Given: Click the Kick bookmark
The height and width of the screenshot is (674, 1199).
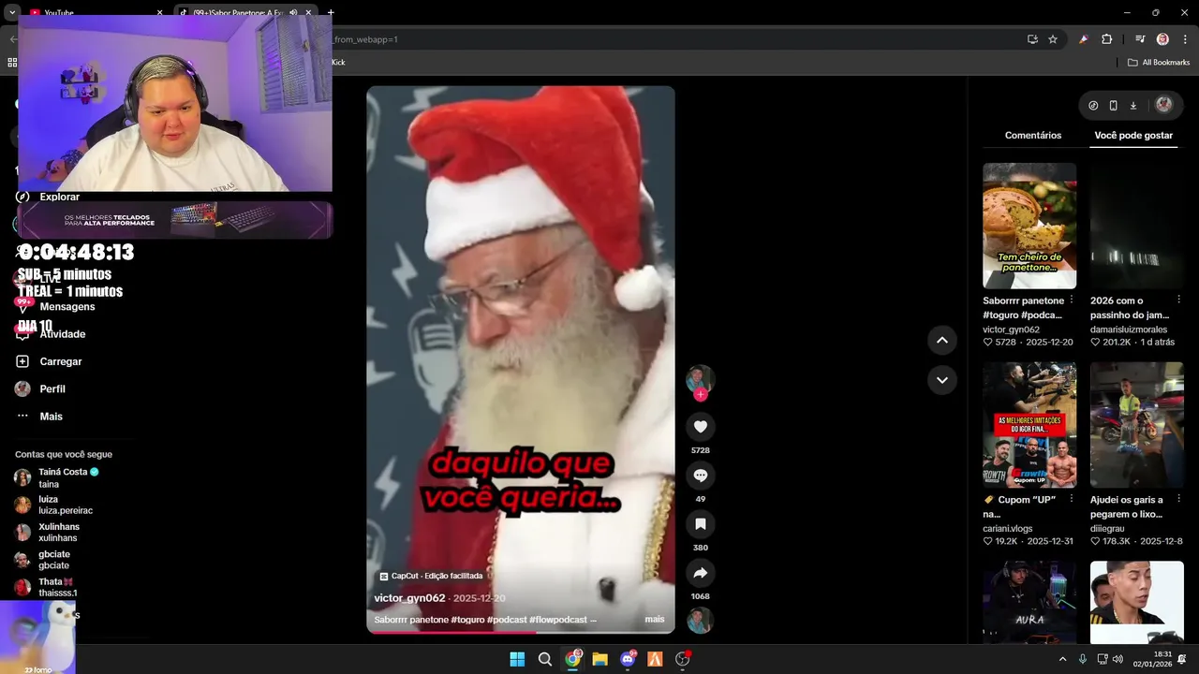Looking at the screenshot, I should click(x=338, y=63).
